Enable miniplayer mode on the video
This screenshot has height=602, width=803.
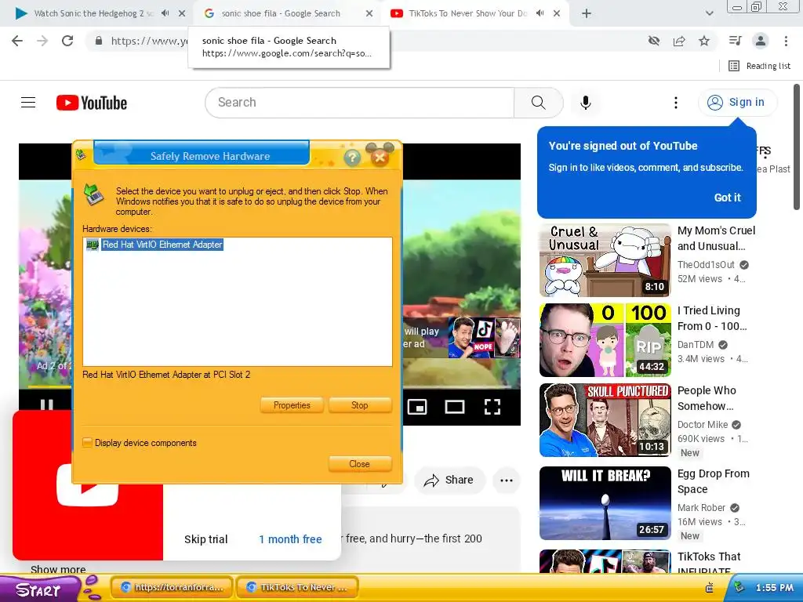[417, 407]
